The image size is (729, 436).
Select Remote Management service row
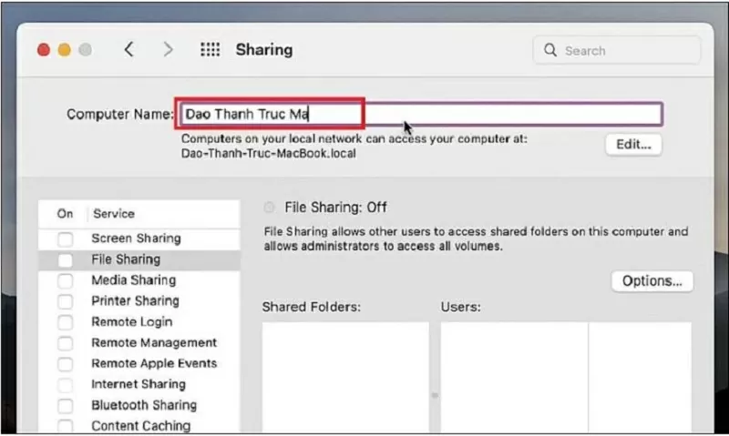click(139, 342)
